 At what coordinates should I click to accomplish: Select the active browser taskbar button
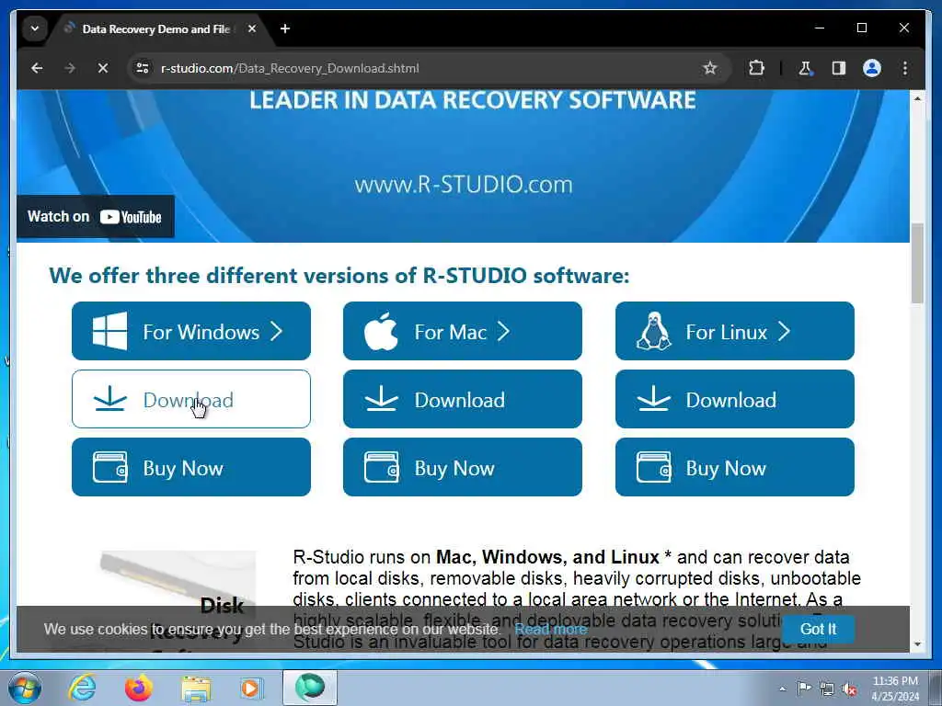[310, 688]
